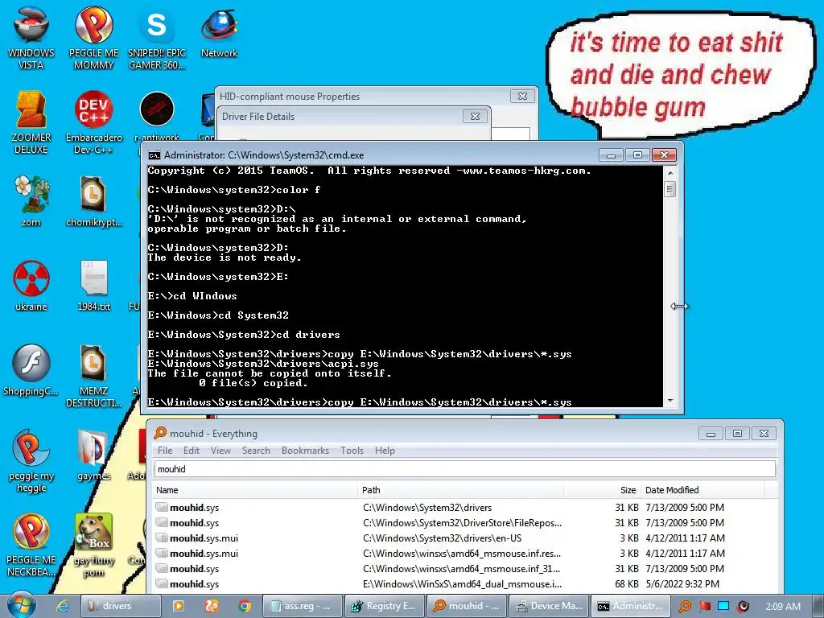Select the SNIPED!! EPIC GAMER 360 Skype icon
Image resolution: width=824 pixels, height=618 pixels.
point(157,38)
